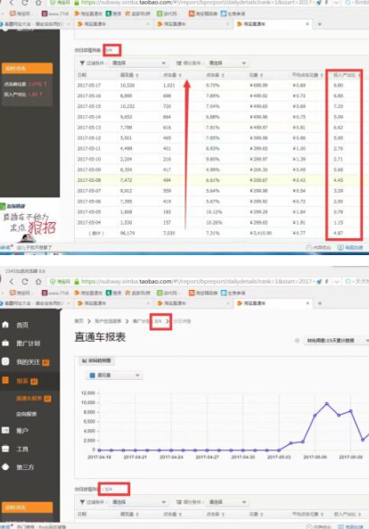Open the 工具 toolbox icon in sidebar
Screen dimensions: 369x529
[x=5, y=449]
